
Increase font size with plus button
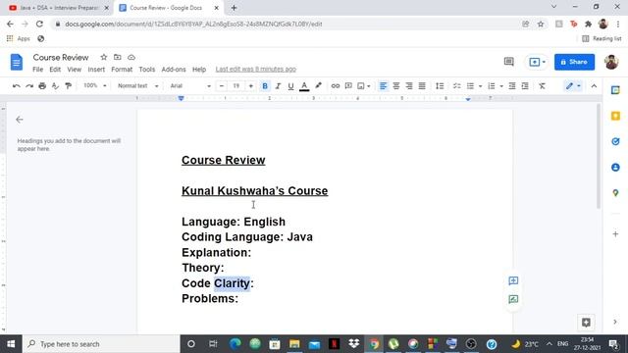[x=251, y=86]
